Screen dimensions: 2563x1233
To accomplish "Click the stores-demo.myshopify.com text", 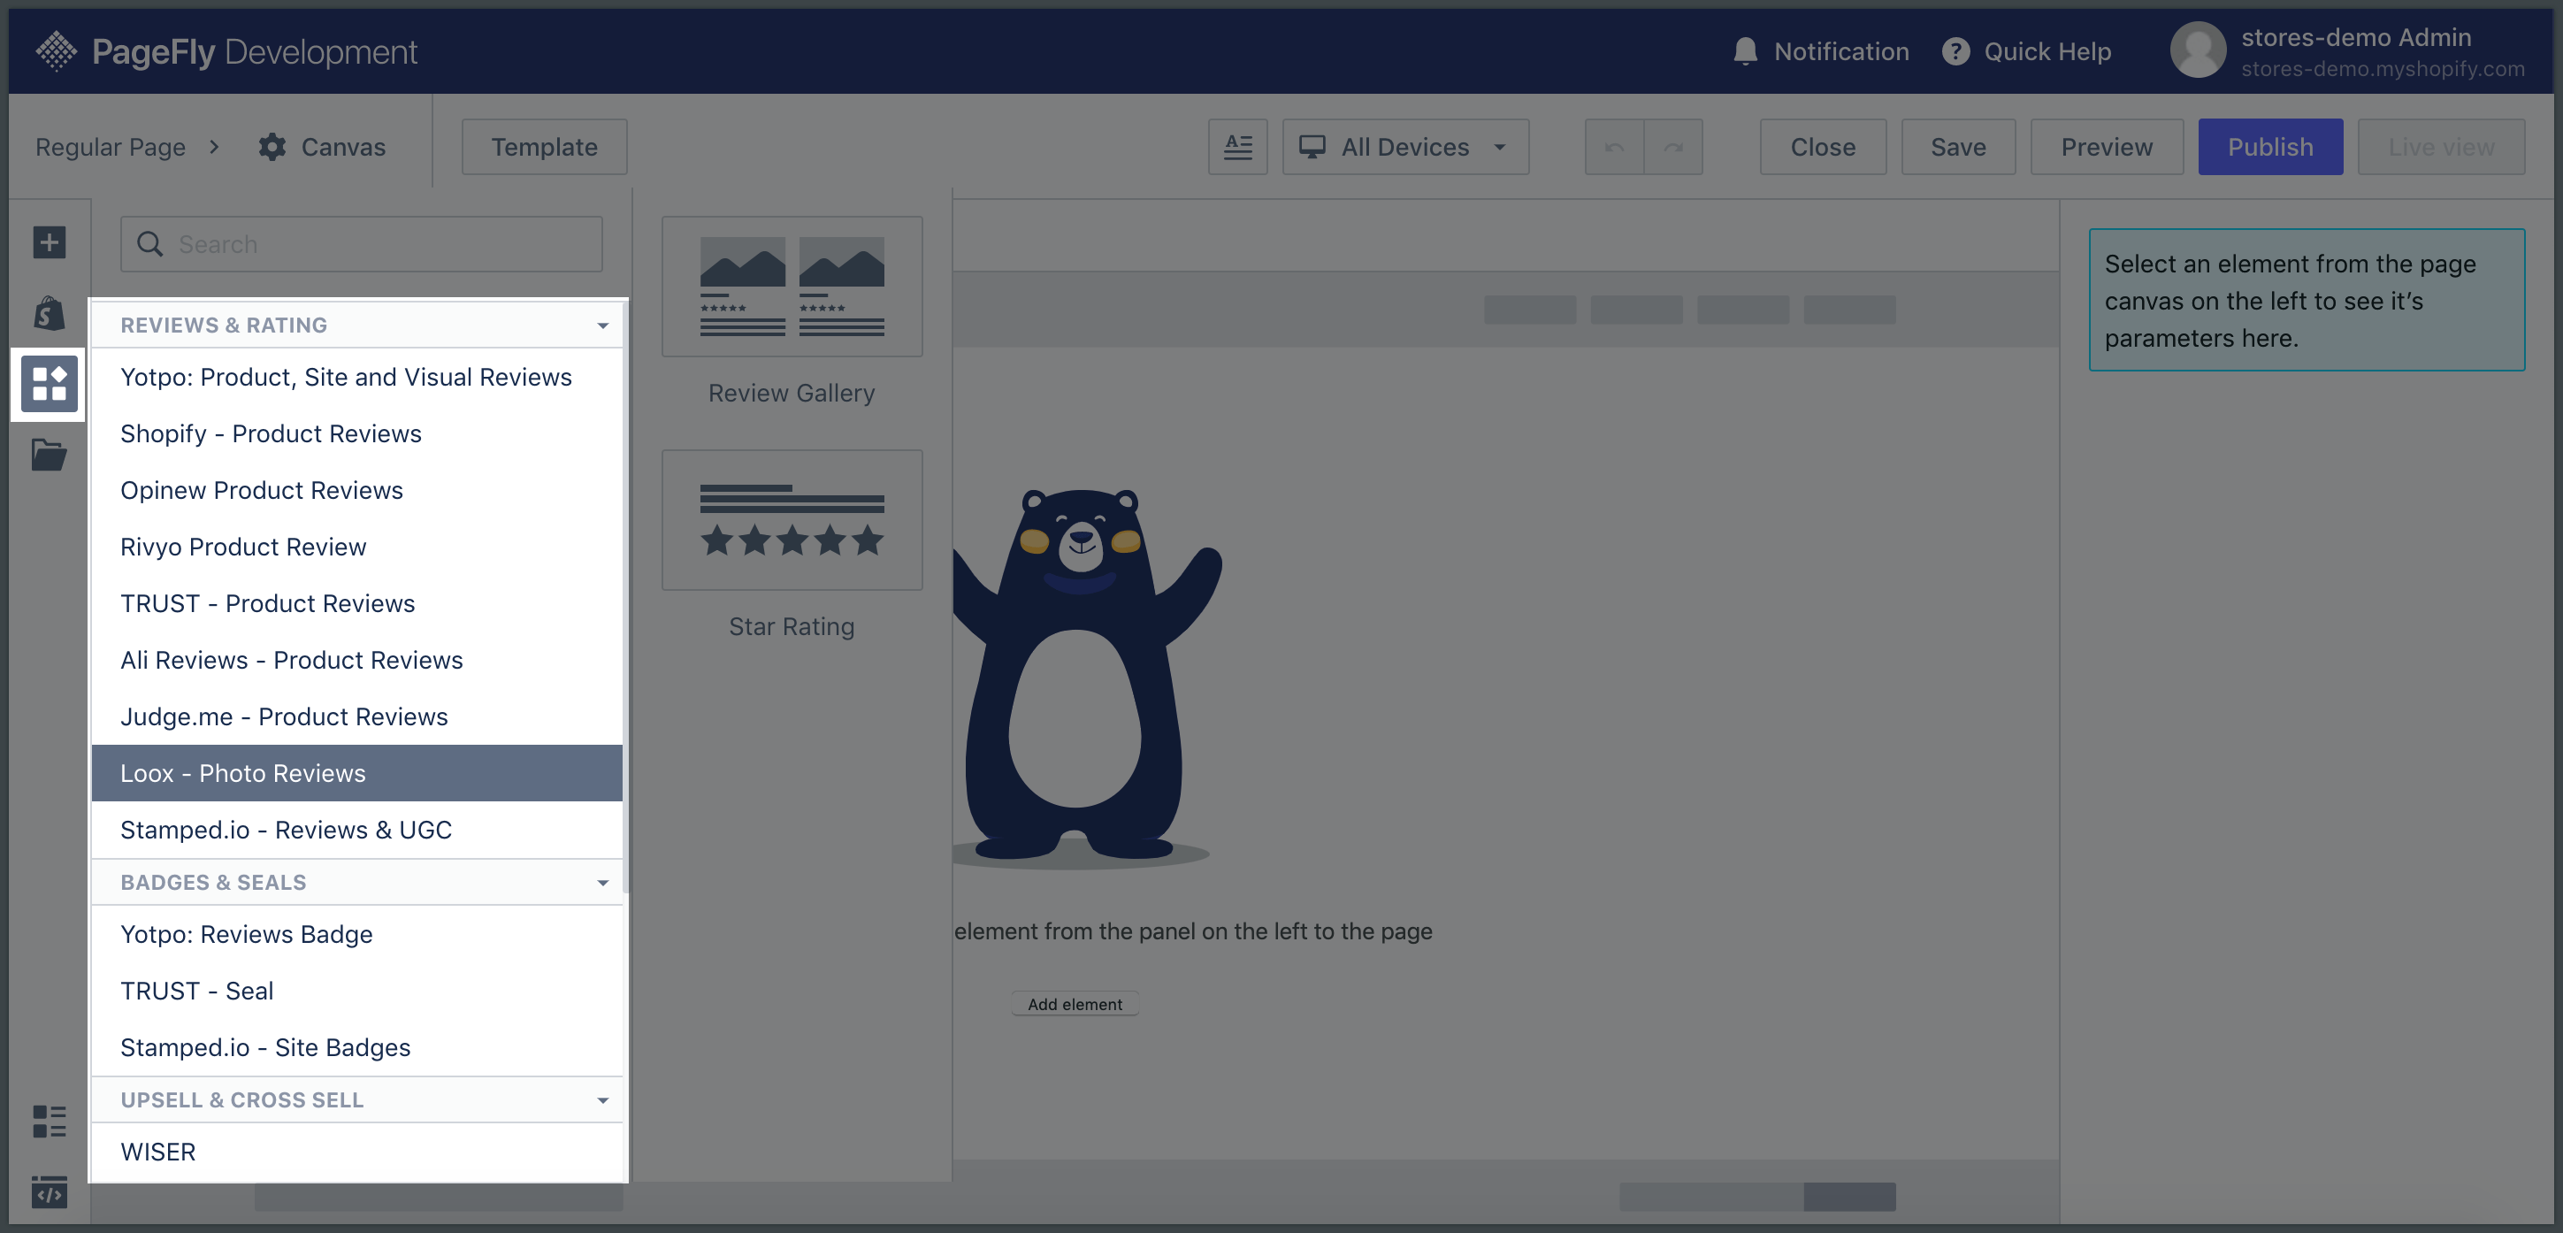I will [x=2383, y=69].
